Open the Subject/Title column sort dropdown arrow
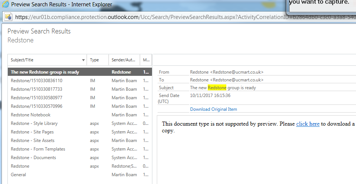 click(x=83, y=60)
